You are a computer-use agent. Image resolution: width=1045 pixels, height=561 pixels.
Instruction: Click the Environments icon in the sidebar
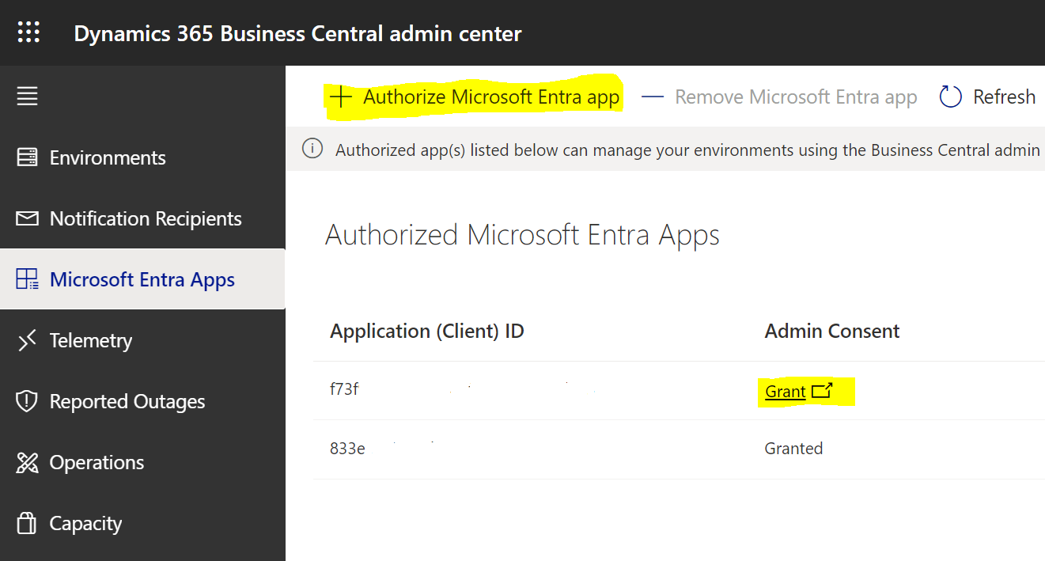coord(28,157)
